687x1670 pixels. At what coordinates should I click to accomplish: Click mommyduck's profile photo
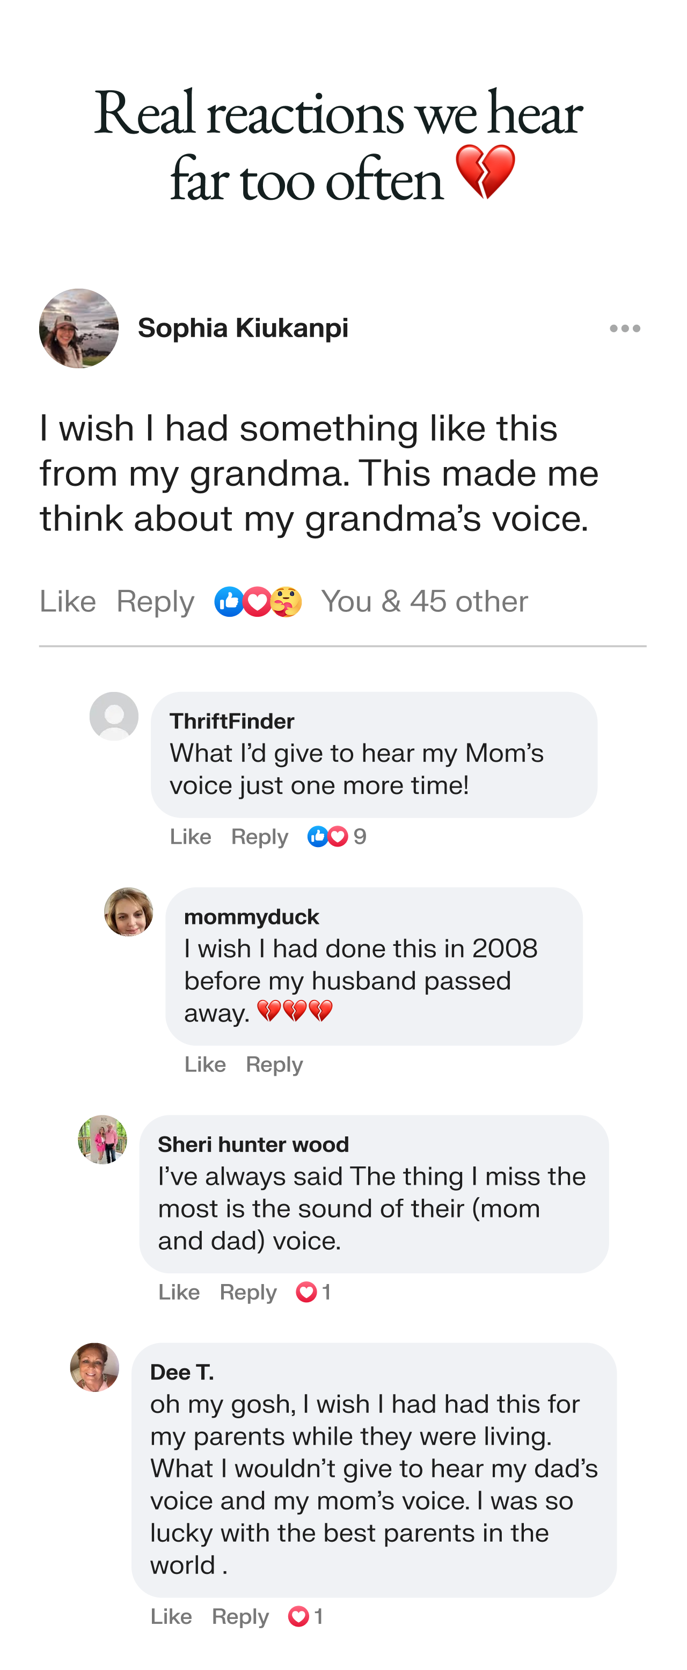129,912
